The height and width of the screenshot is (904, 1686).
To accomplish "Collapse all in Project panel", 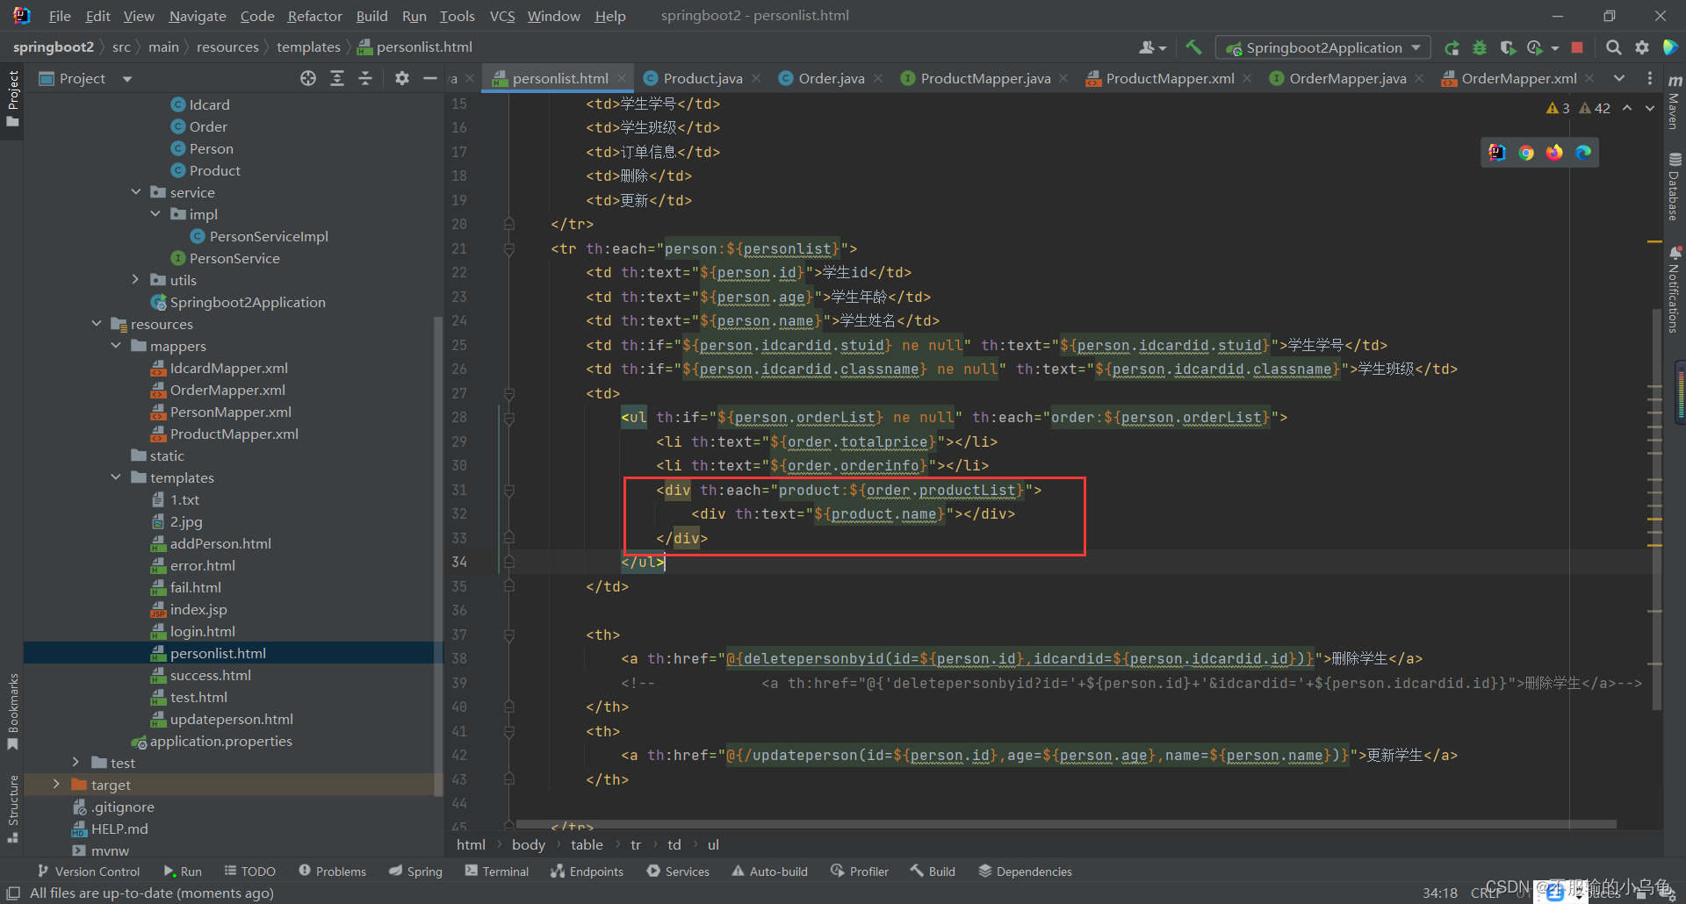I will 365,78.
